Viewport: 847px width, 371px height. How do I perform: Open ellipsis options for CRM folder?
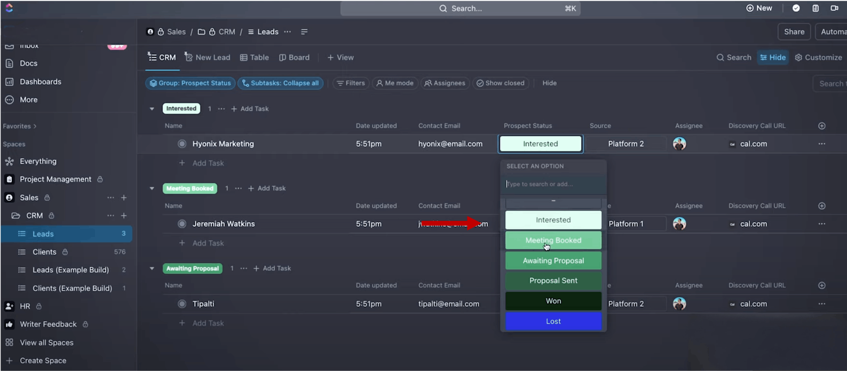[x=110, y=216]
